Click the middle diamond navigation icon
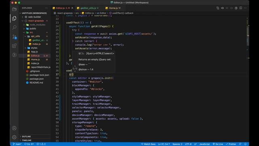This screenshot has height=146, width=259. point(227,8)
